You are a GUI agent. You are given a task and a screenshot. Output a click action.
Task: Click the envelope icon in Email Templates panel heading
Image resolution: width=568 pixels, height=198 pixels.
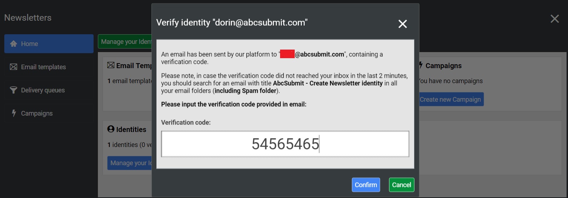pyautogui.click(x=111, y=65)
